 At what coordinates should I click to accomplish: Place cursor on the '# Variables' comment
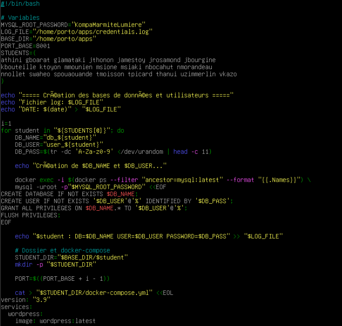point(20,18)
